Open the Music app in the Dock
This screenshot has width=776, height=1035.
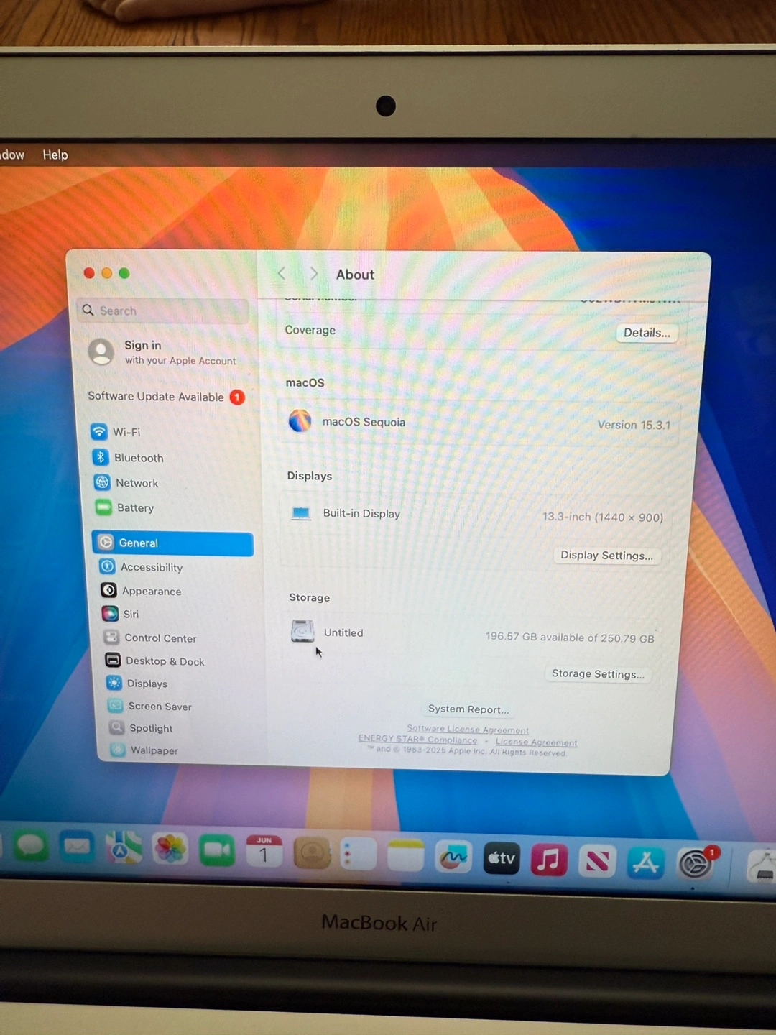coord(549,860)
